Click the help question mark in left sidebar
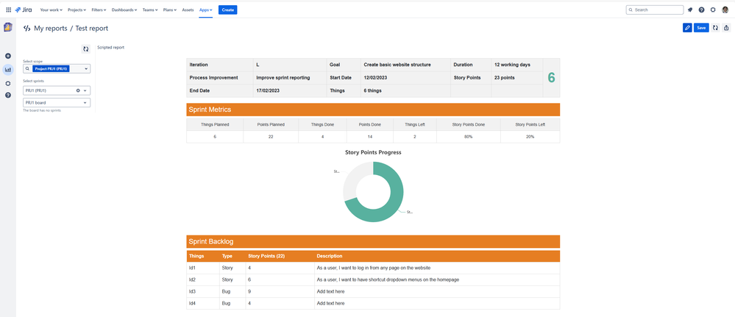This screenshot has width=735, height=317. coord(8,95)
